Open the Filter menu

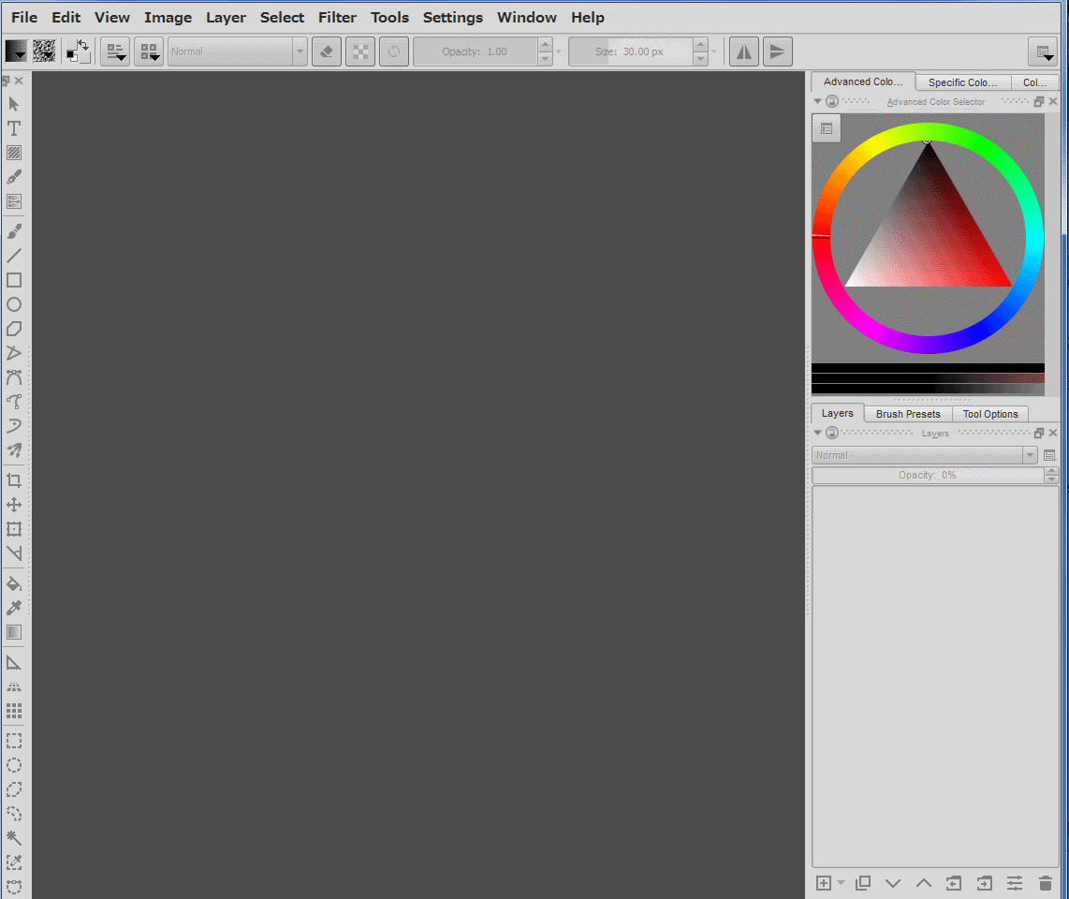coord(337,17)
